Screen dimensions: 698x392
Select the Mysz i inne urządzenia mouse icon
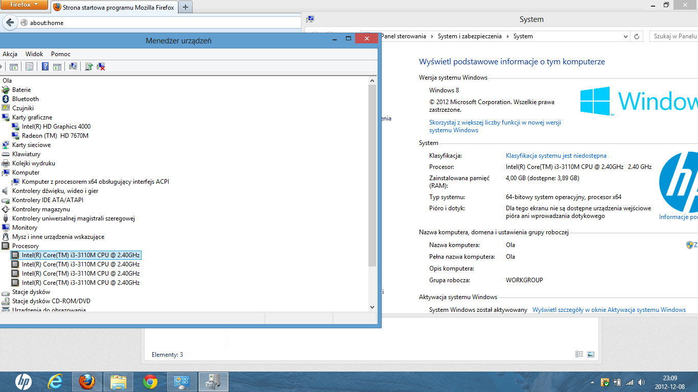[x=6, y=237]
